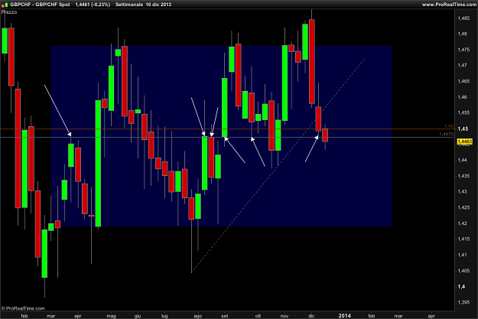Click the 1,485 price axis label

[x=463, y=18]
